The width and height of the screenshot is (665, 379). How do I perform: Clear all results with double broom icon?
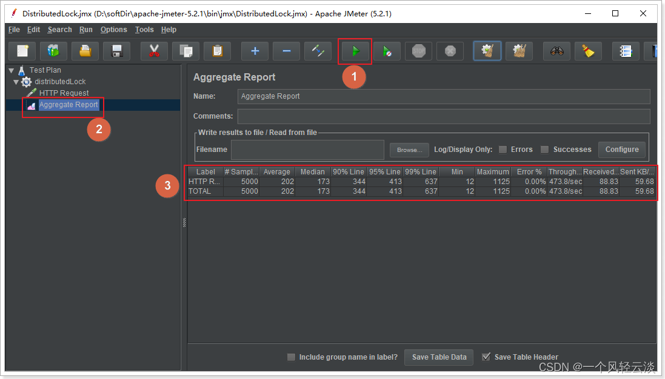(519, 51)
